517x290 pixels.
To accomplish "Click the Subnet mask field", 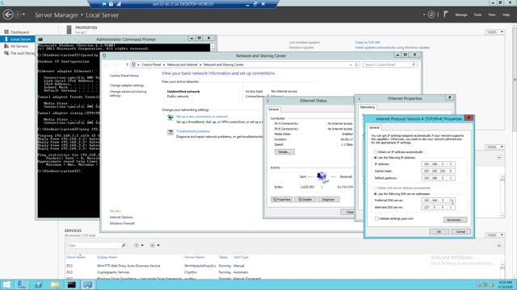I will click(438, 171).
